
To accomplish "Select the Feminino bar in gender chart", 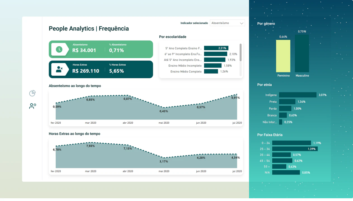I will pyautogui.click(x=283, y=56).
